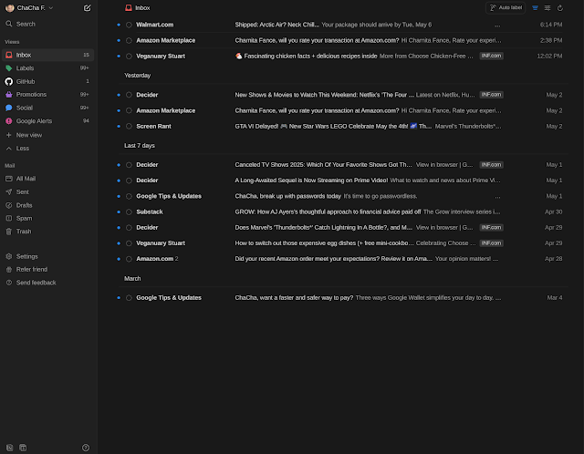The height and width of the screenshot is (454, 584).
Task: Select the Decider May 2 email circle
Action: click(x=129, y=95)
